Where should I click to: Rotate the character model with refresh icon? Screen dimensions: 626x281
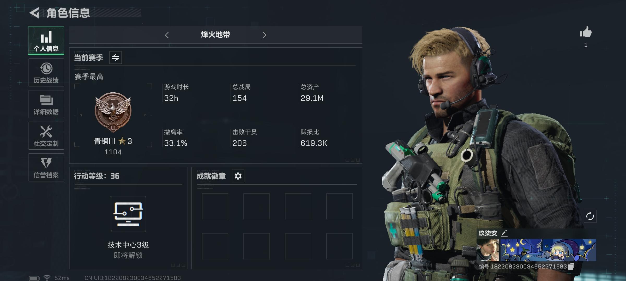[x=590, y=216]
